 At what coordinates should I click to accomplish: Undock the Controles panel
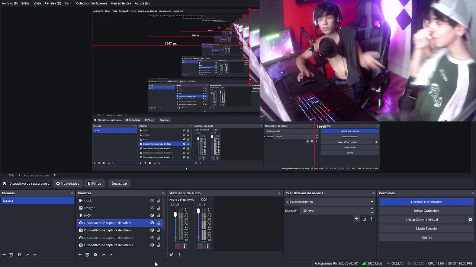pos(473,193)
